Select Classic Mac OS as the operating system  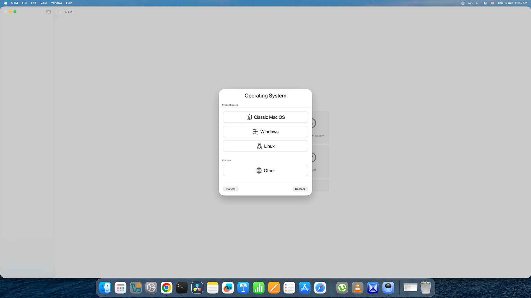tap(265, 117)
